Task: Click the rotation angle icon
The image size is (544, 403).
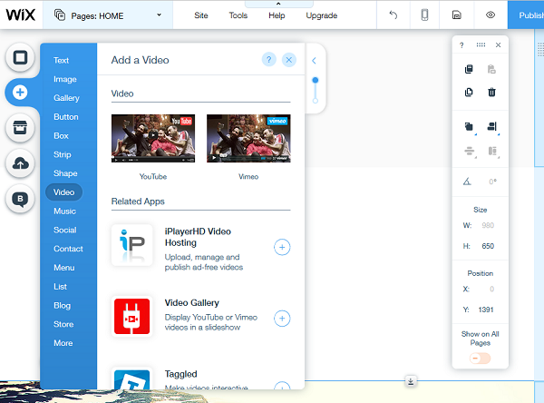Action: [x=467, y=182]
